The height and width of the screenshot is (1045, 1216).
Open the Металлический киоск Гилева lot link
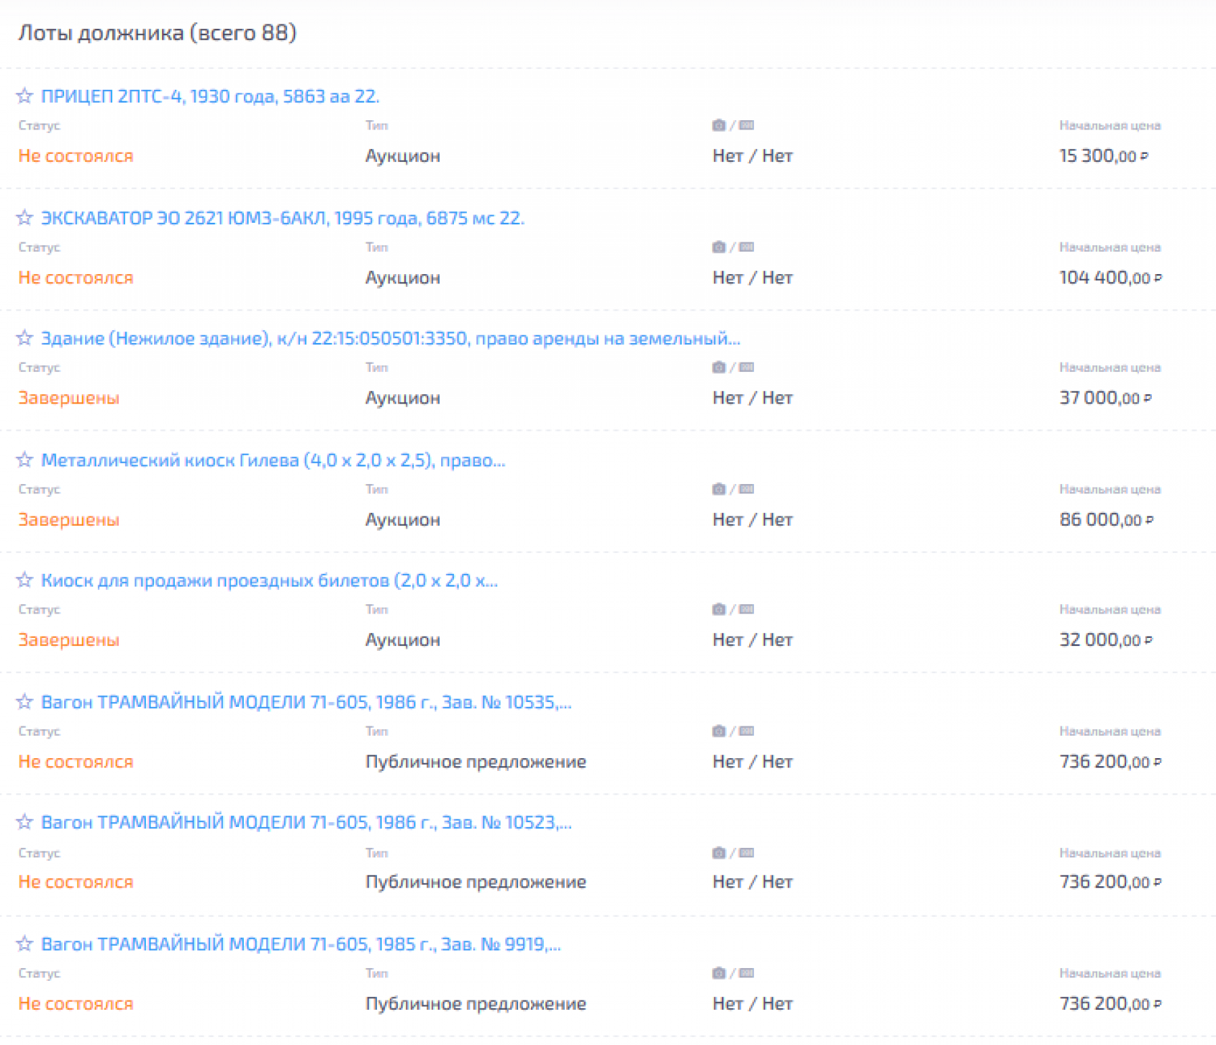[x=273, y=460]
